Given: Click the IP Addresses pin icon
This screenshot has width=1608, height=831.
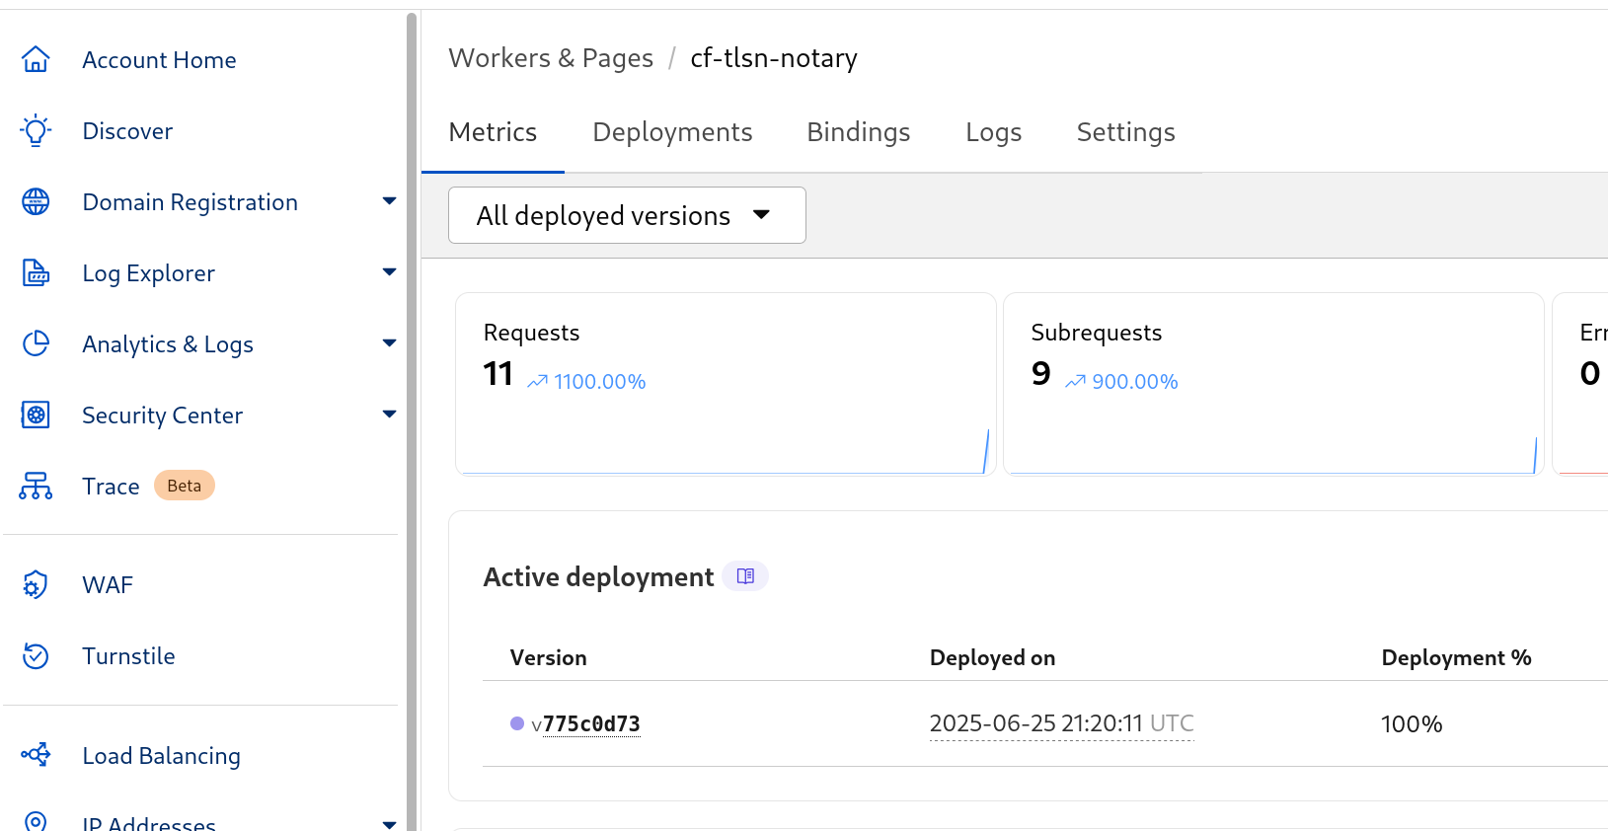Looking at the screenshot, I should [x=36, y=821].
